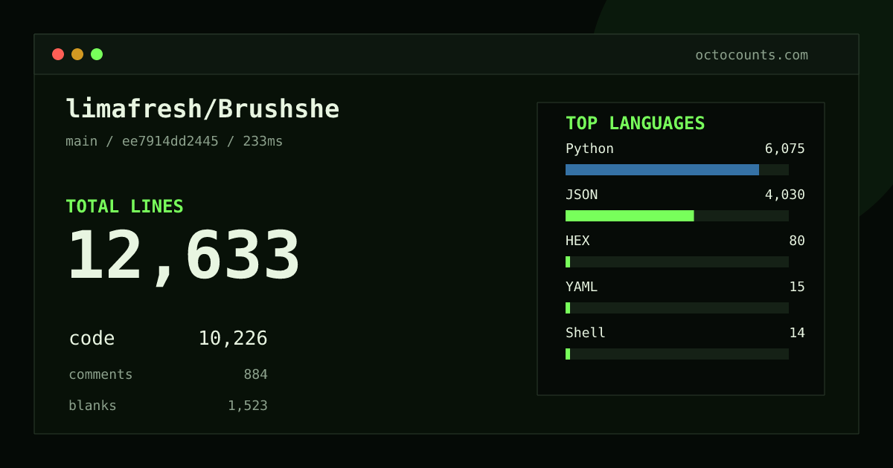This screenshot has height=468, width=893.
Task: Select the 884 comments count
Action: point(255,374)
